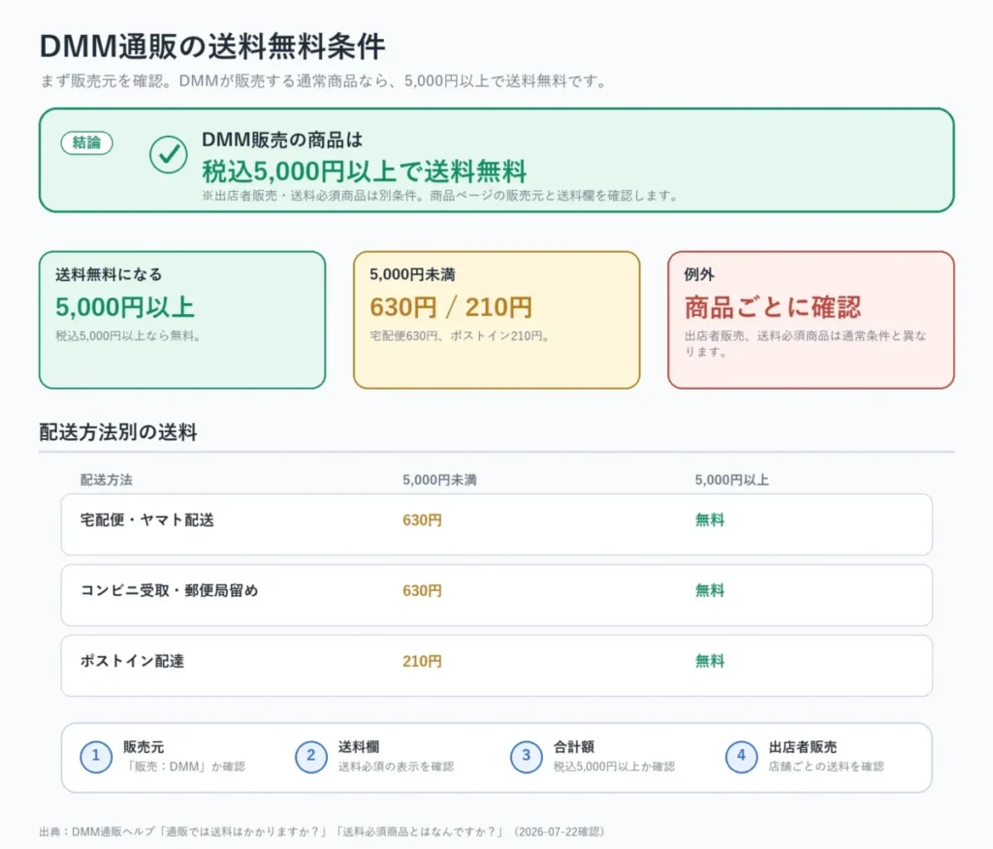Click the 配送方法 column header
Image resolution: width=993 pixels, height=849 pixels.
[x=107, y=480]
